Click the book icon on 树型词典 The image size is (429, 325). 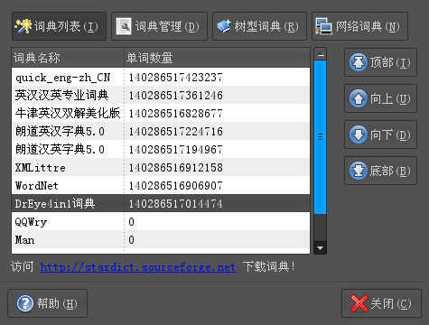(x=224, y=26)
